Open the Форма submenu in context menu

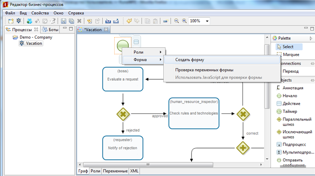click(x=144, y=60)
